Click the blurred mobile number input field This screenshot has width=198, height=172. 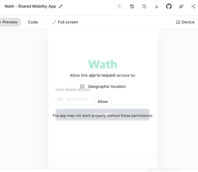click(x=103, y=100)
